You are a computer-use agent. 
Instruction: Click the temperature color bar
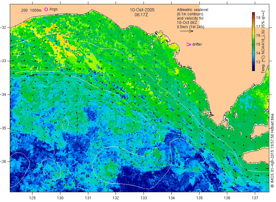[253, 42]
